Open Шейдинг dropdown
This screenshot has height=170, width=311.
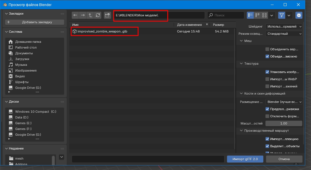point(284,26)
